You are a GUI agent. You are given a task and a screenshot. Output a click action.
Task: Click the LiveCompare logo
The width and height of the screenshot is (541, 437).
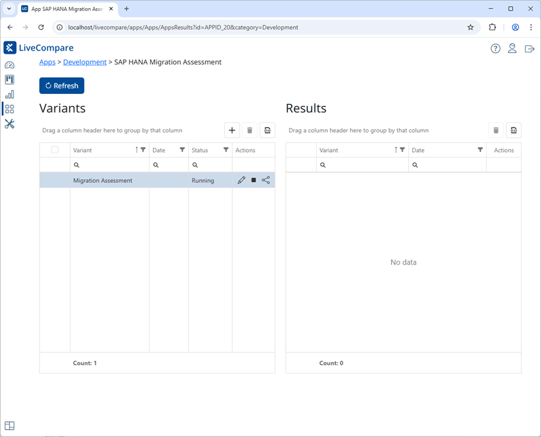[x=38, y=48]
